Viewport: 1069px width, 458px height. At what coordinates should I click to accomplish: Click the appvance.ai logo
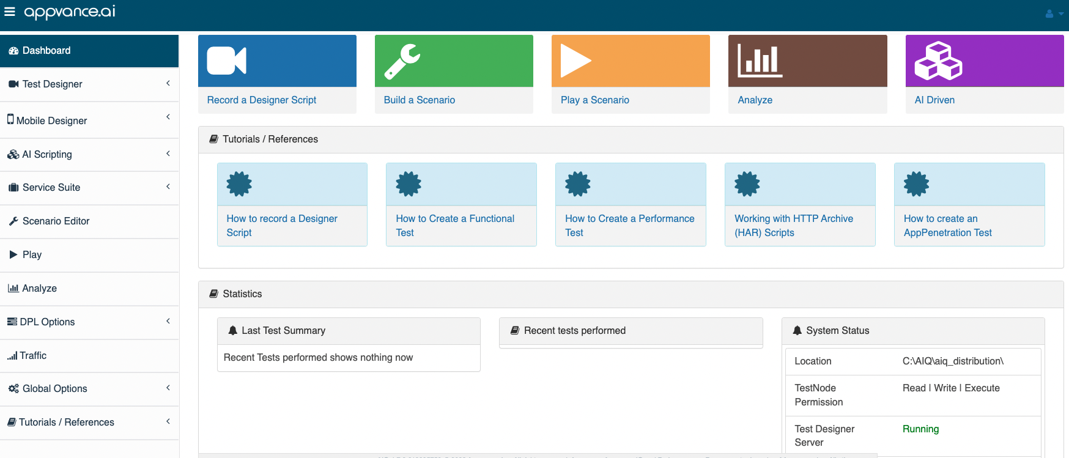[70, 12]
